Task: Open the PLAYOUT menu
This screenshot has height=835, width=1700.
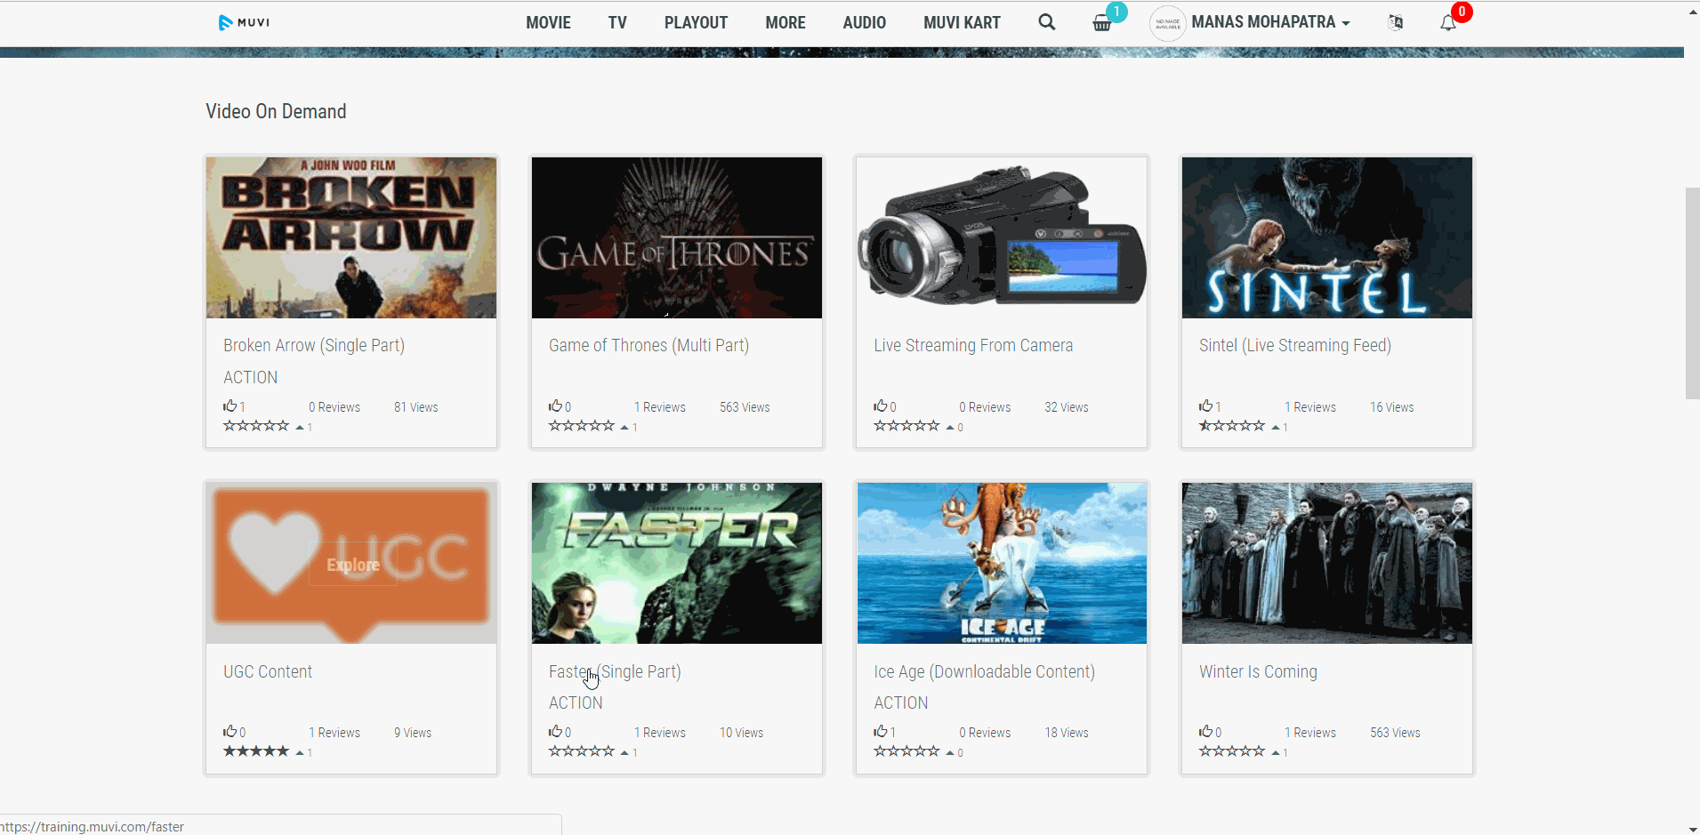Action: tap(696, 23)
